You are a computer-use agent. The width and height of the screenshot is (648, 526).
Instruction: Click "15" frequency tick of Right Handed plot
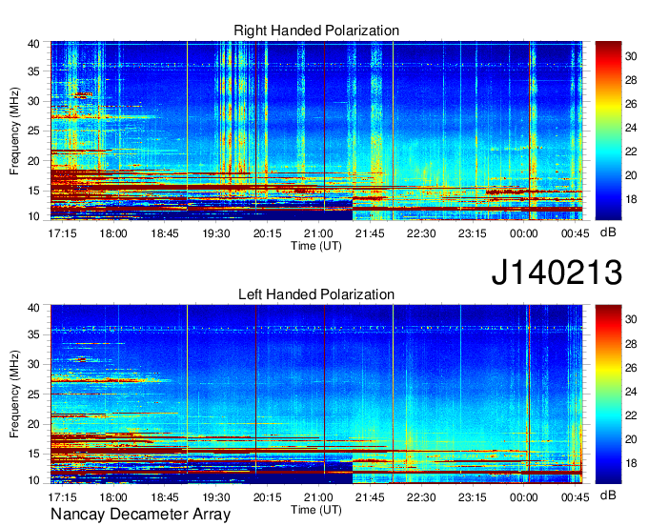(33, 191)
